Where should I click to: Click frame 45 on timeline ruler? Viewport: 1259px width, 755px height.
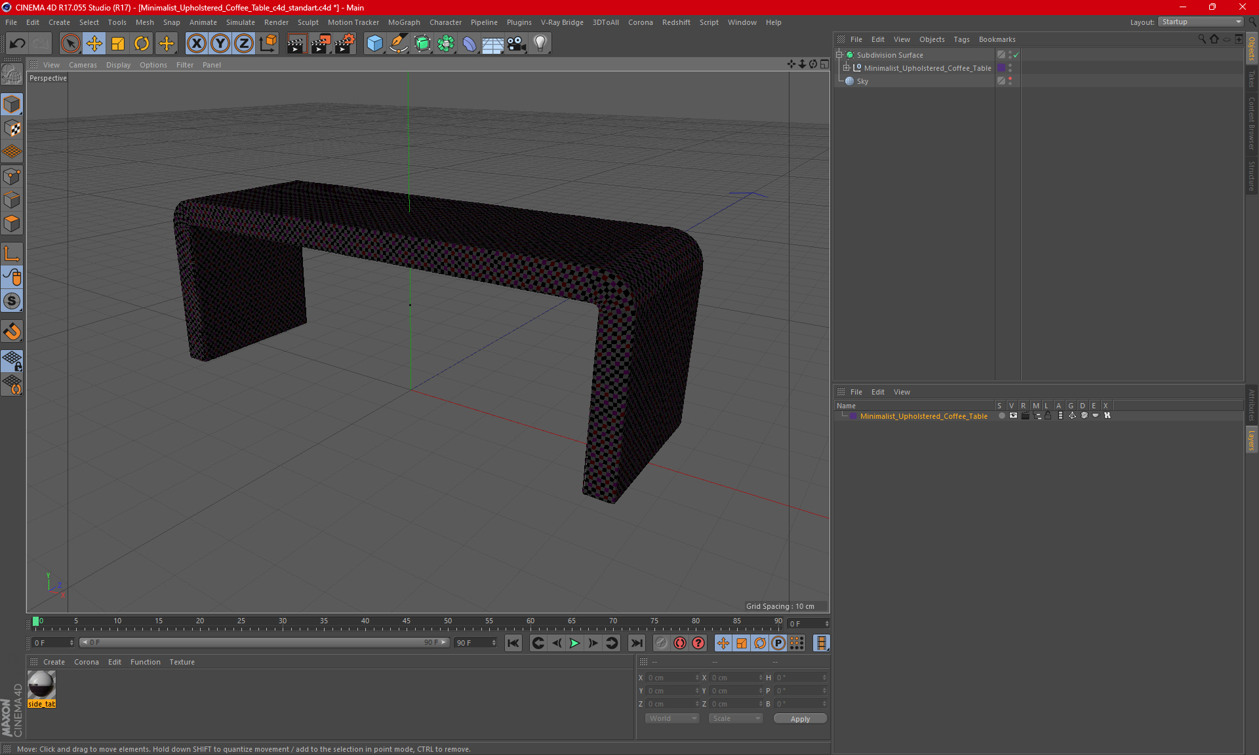click(407, 622)
